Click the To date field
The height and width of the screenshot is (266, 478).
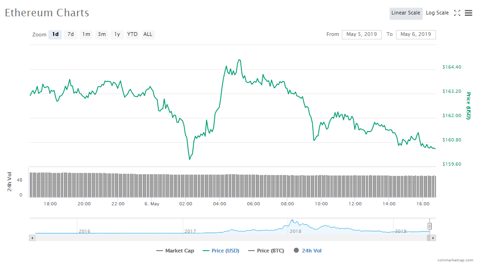[x=415, y=35]
